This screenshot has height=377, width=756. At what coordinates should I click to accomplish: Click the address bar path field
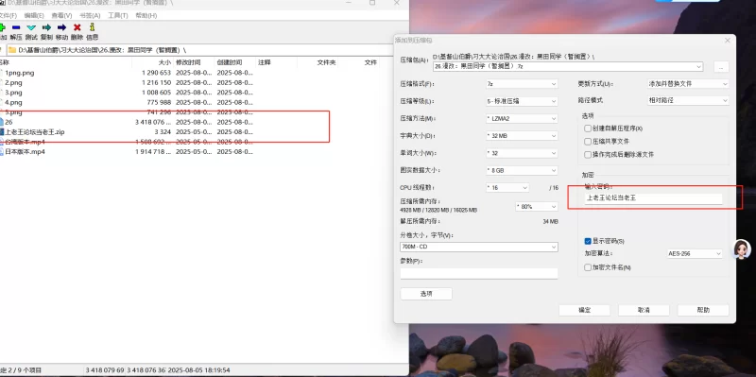(x=199, y=50)
